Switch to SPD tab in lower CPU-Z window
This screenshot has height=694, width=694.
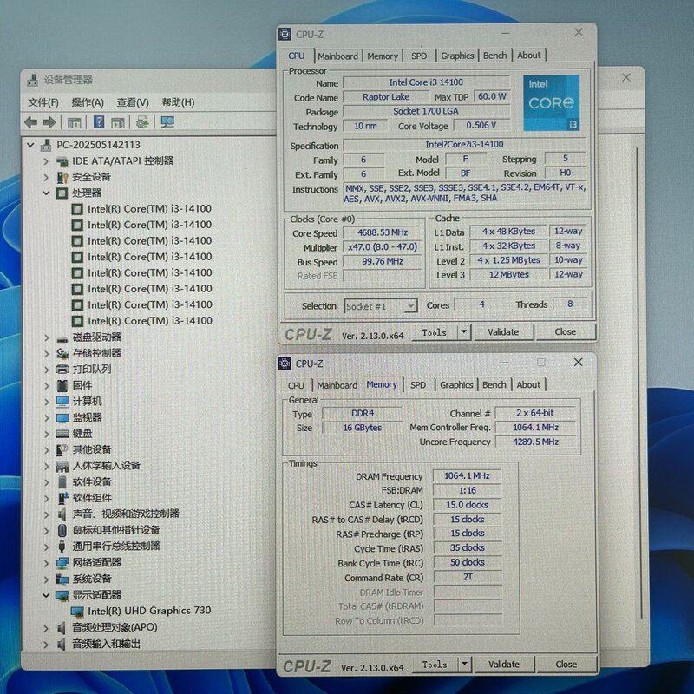pos(418,385)
